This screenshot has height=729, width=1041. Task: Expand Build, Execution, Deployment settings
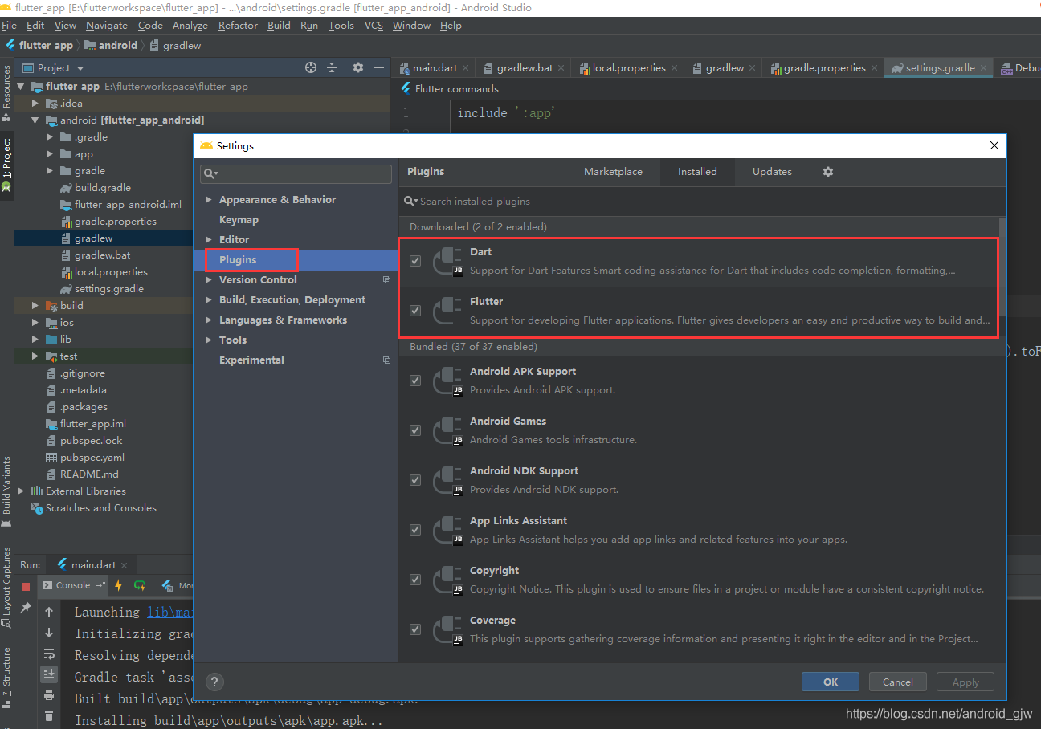click(209, 300)
